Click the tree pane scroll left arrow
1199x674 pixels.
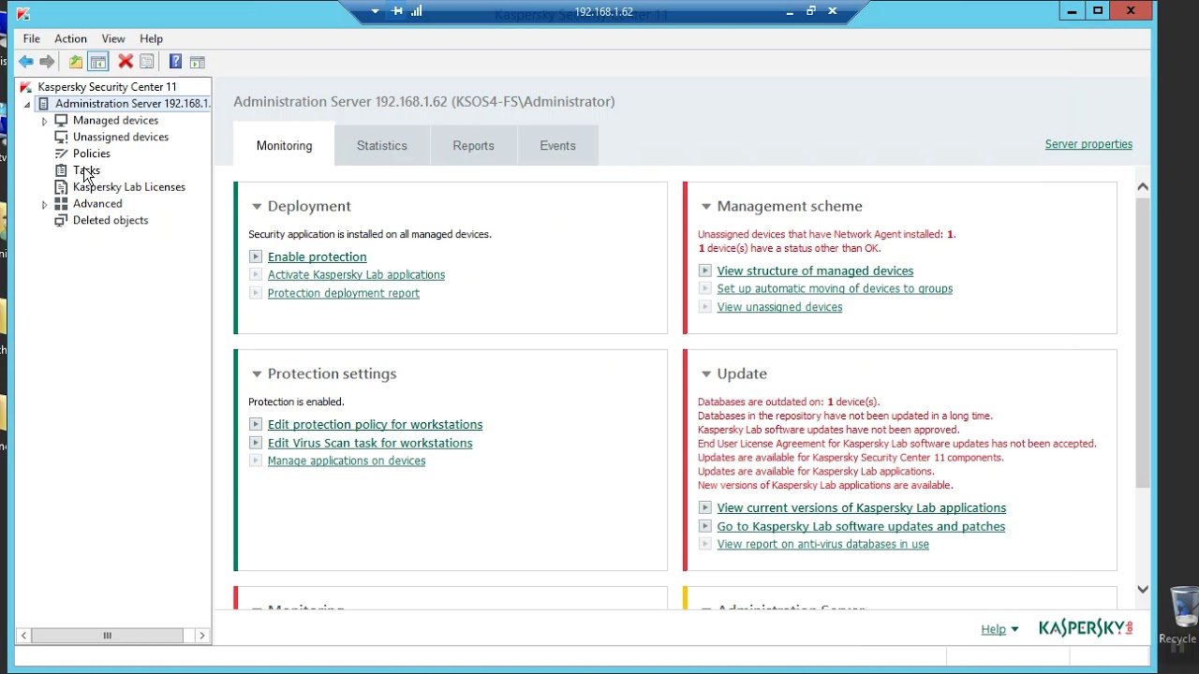23,636
